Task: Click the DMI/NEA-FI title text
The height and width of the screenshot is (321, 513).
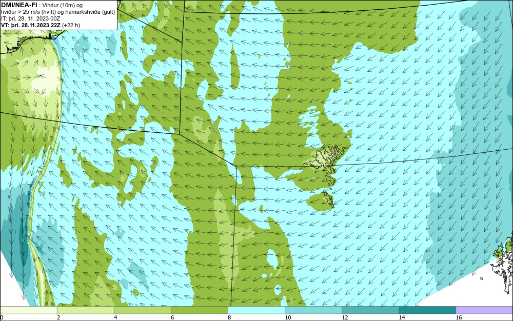Action: 18,5
